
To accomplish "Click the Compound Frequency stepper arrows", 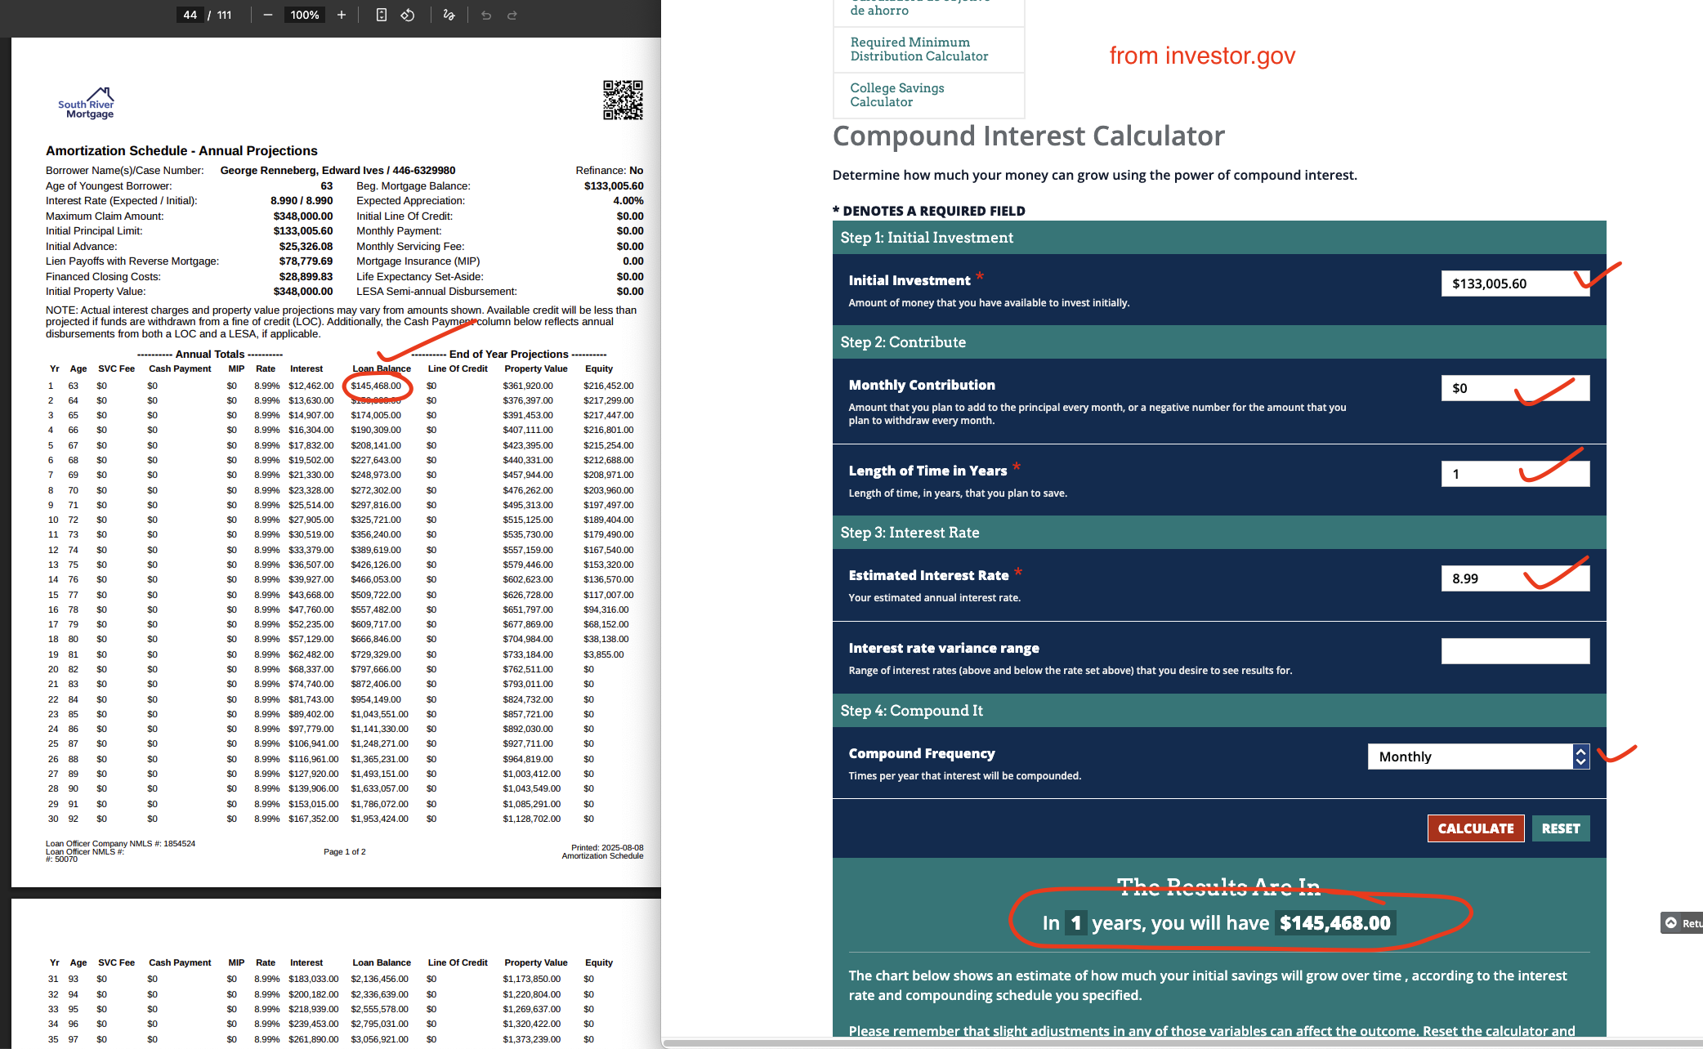I will click(x=1582, y=757).
